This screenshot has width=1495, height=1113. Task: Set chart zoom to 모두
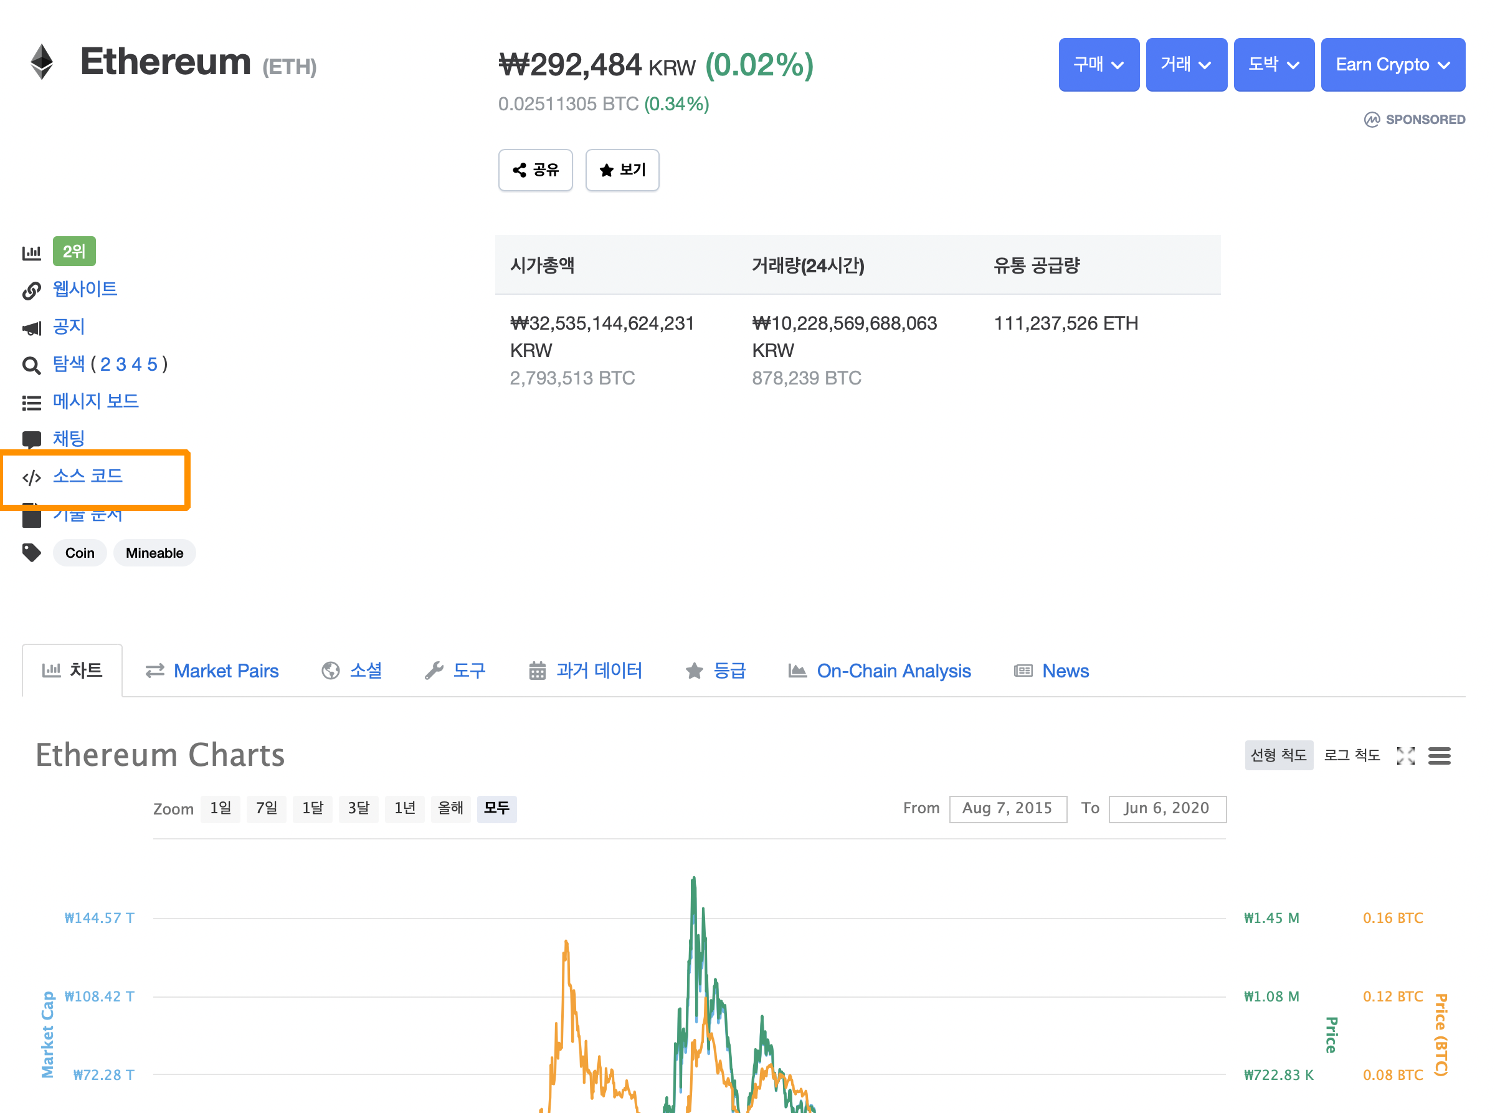(497, 808)
